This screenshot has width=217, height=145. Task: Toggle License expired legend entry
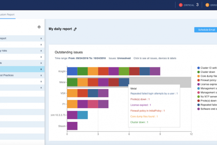pos(207,84)
